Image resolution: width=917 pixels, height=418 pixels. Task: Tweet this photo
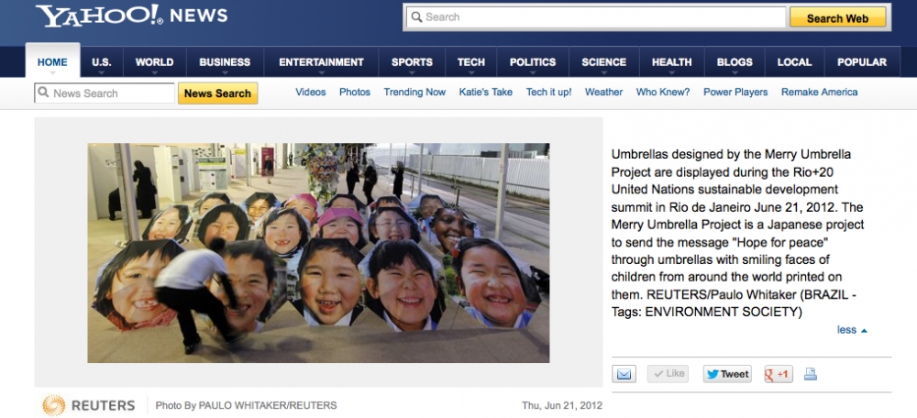coord(727,374)
